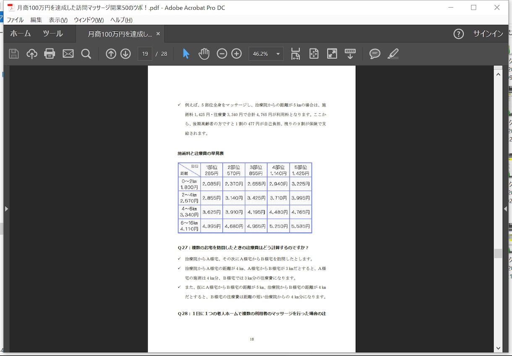Screen dimensions: 512x356
Task: Click the vertical scrollbar down arrow
Action: point(498,348)
